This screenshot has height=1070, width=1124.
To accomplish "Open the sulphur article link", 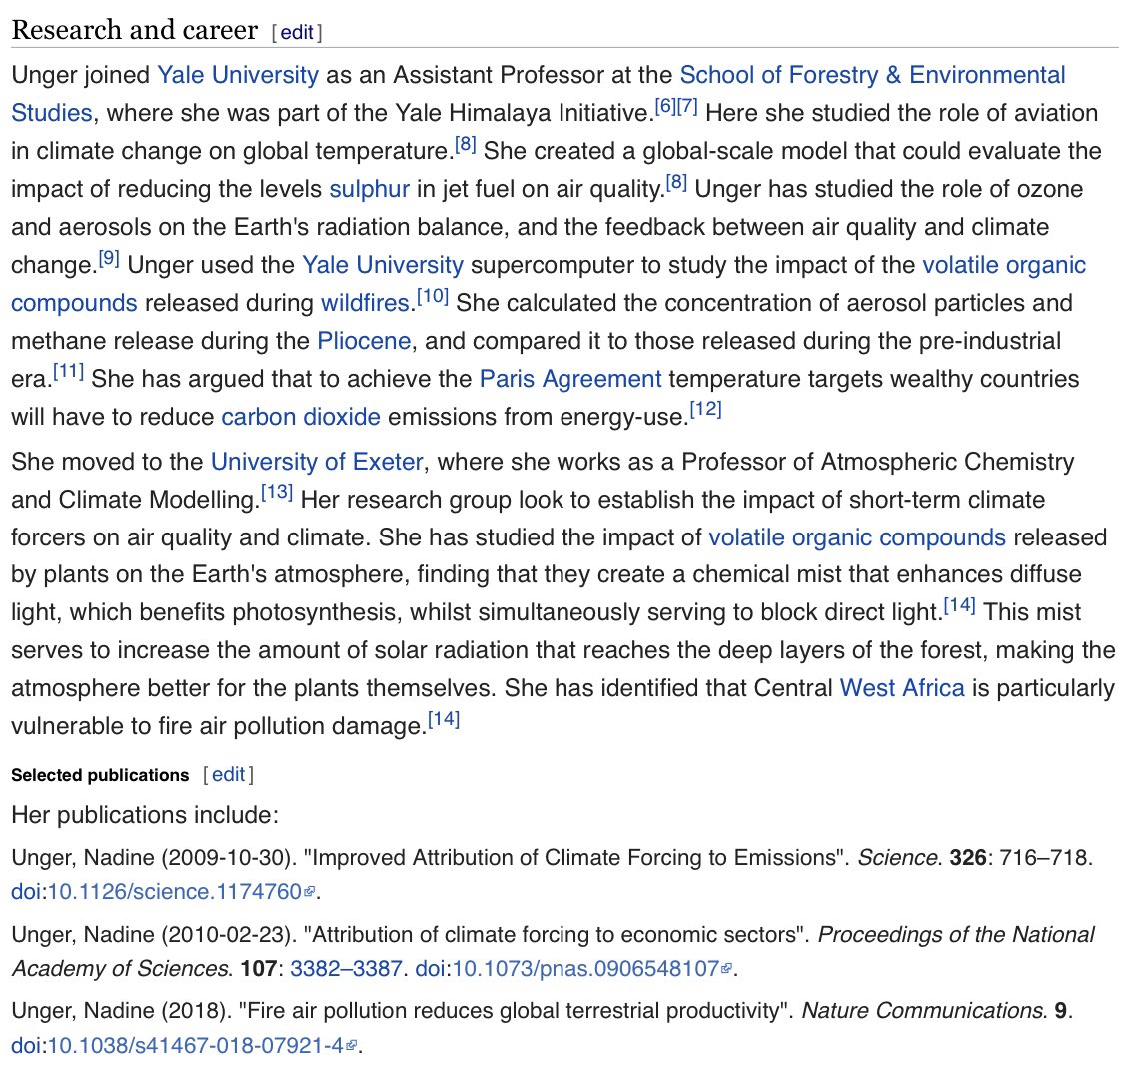I will pyautogui.click(x=369, y=189).
